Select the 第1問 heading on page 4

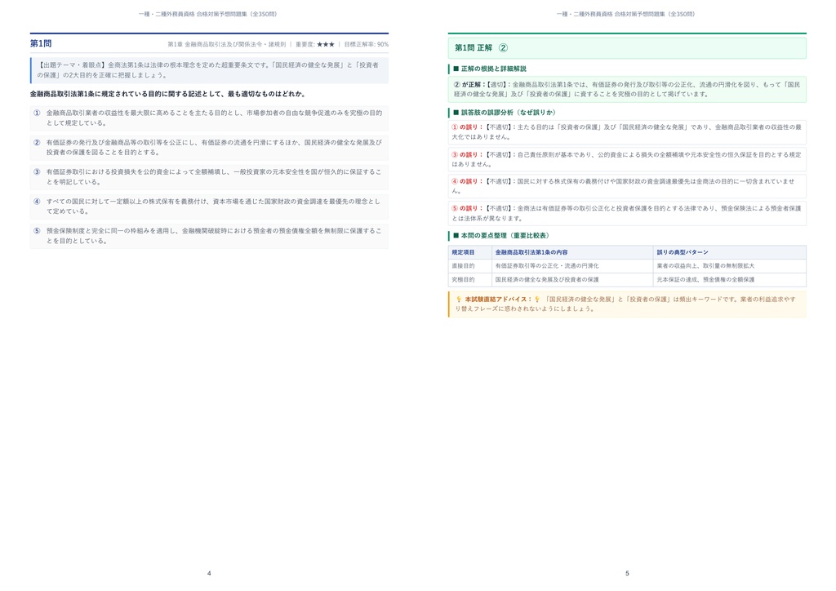click(x=41, y=44)
